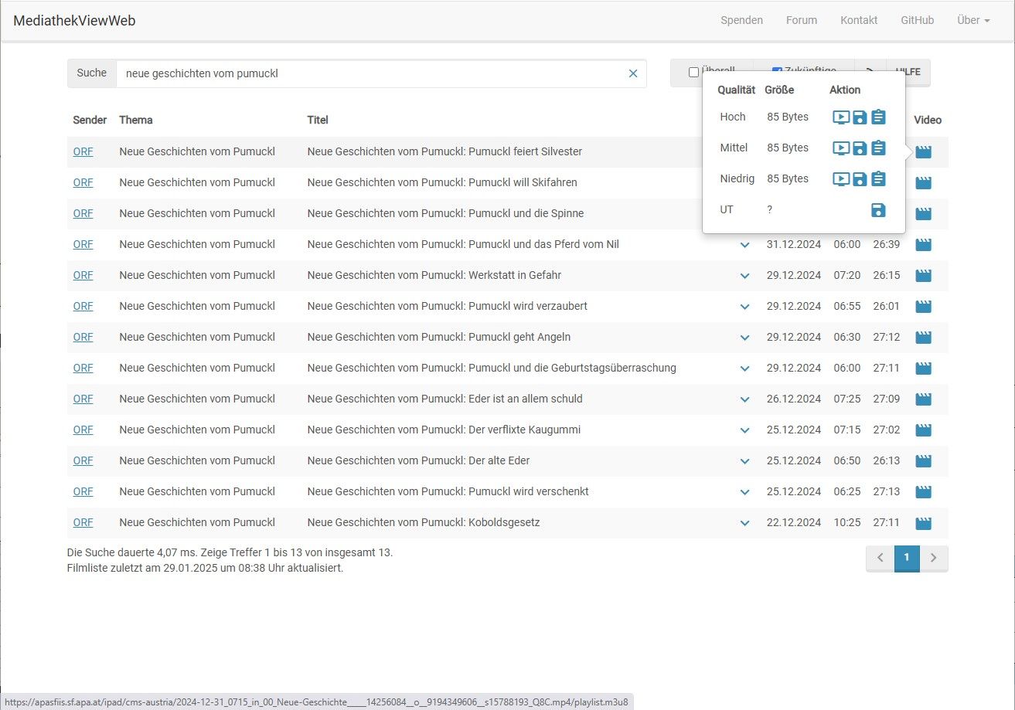Enable the Überall search checkbox
Screen dimensions: 1015x710
point(693,72)
